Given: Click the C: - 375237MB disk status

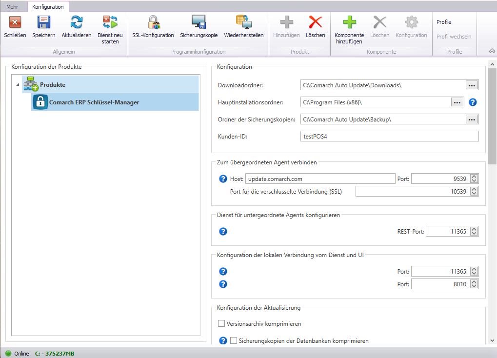Looking at the screenshot, I should 55,353.
